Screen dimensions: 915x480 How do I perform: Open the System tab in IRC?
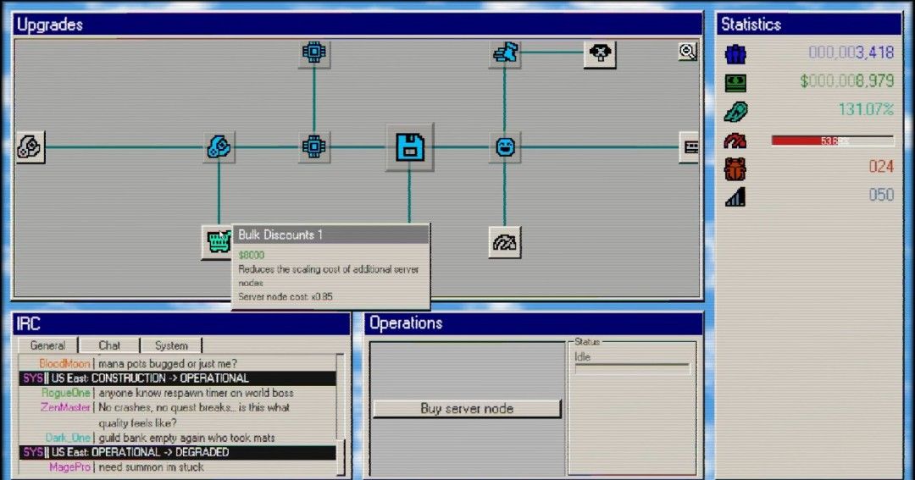[171, 345]
